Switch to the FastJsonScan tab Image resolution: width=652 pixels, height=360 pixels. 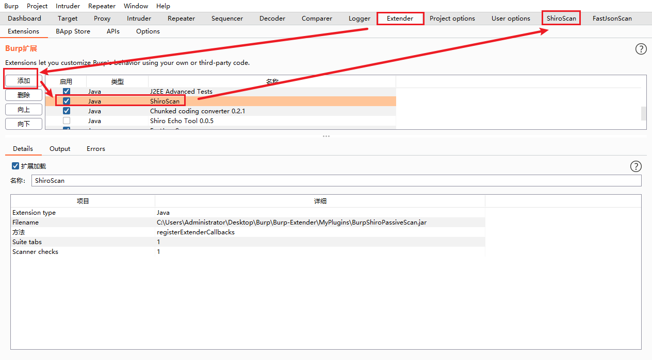(612, 19)
